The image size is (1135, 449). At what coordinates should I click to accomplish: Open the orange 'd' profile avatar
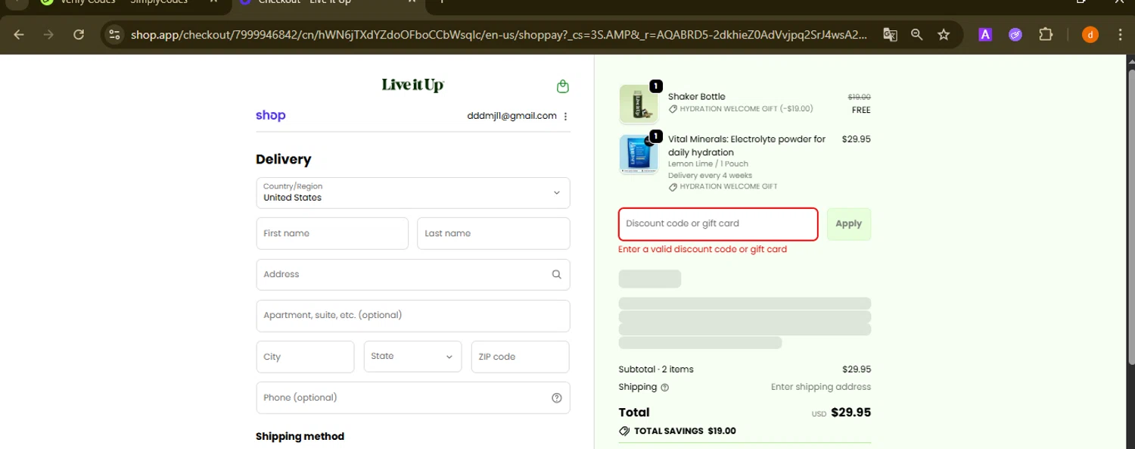click(x=1090, y=34)
